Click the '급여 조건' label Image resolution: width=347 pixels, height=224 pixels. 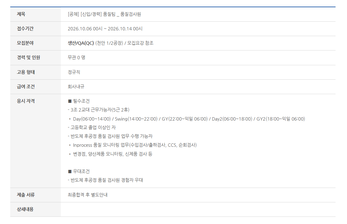tap(26, 87)
